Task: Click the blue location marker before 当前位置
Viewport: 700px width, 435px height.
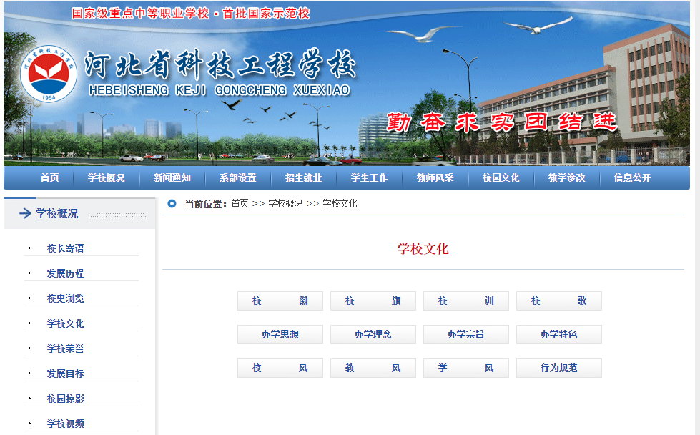Action: click(x=172, y=204)
